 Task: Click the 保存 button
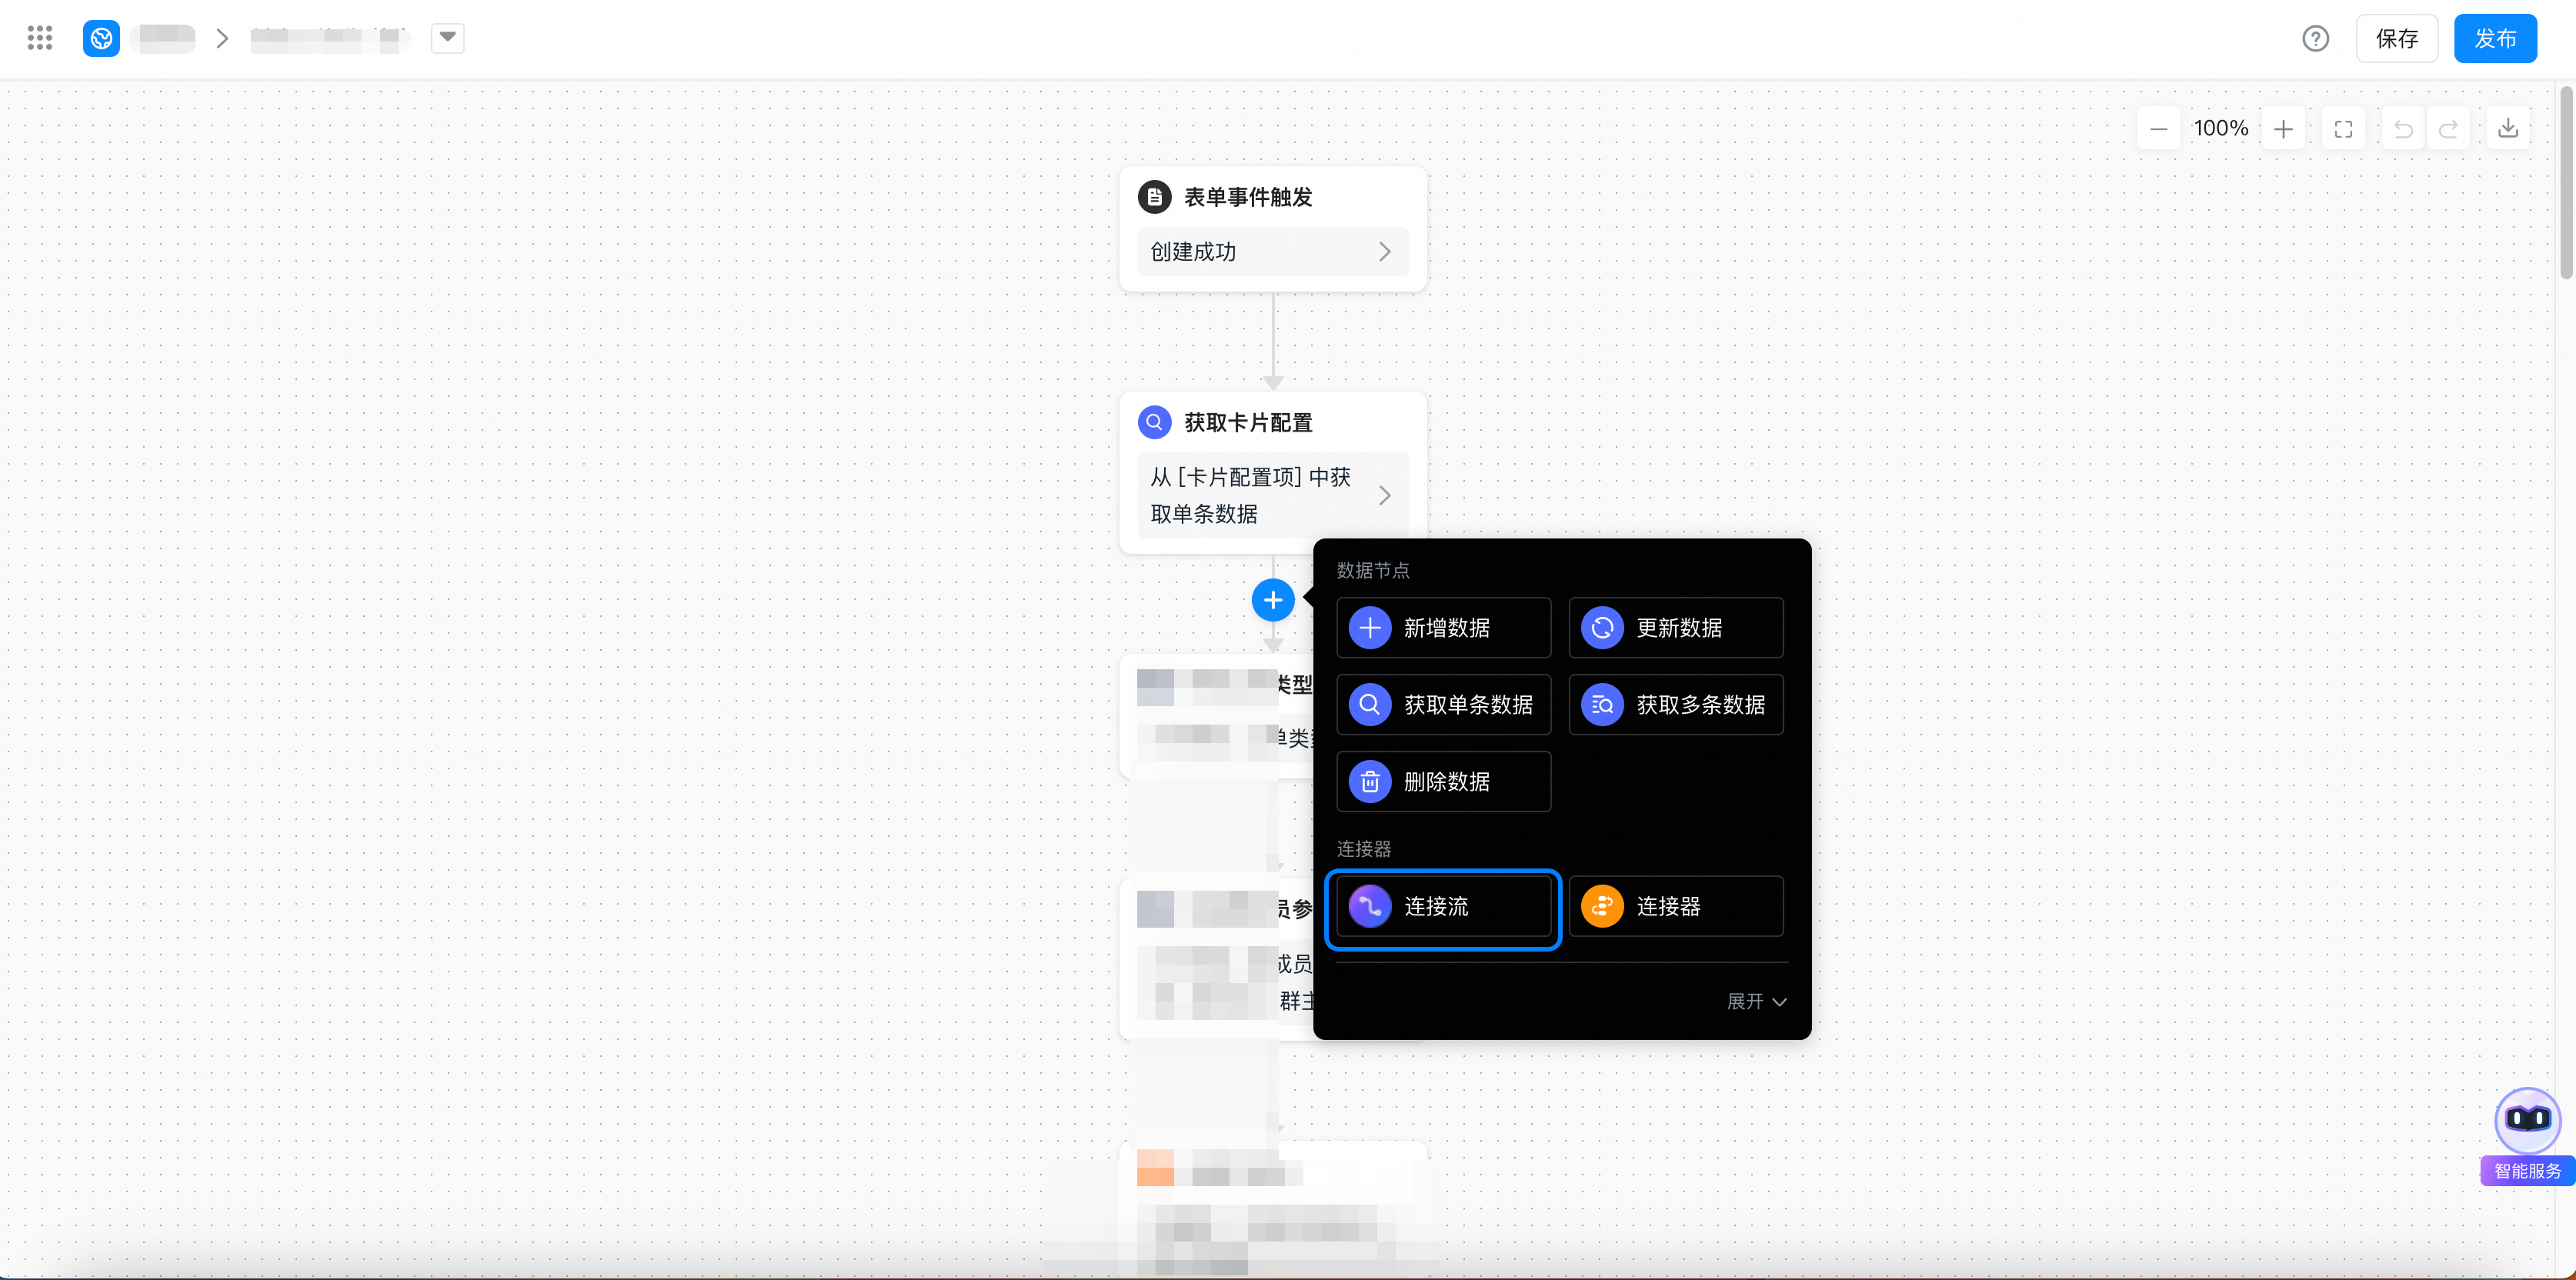[x=2396, y=39]
